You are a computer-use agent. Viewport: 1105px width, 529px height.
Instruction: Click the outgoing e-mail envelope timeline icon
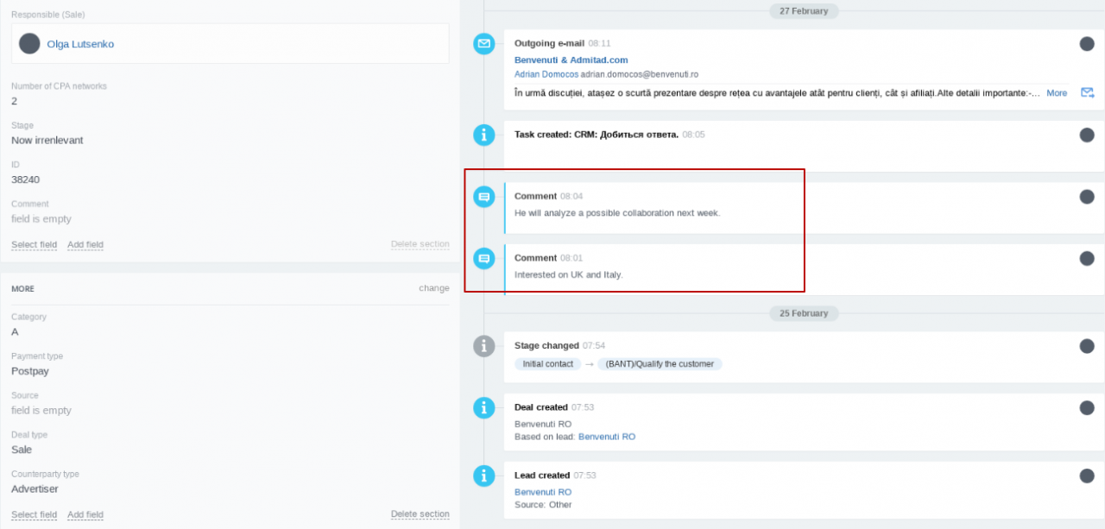pos(484,43)
